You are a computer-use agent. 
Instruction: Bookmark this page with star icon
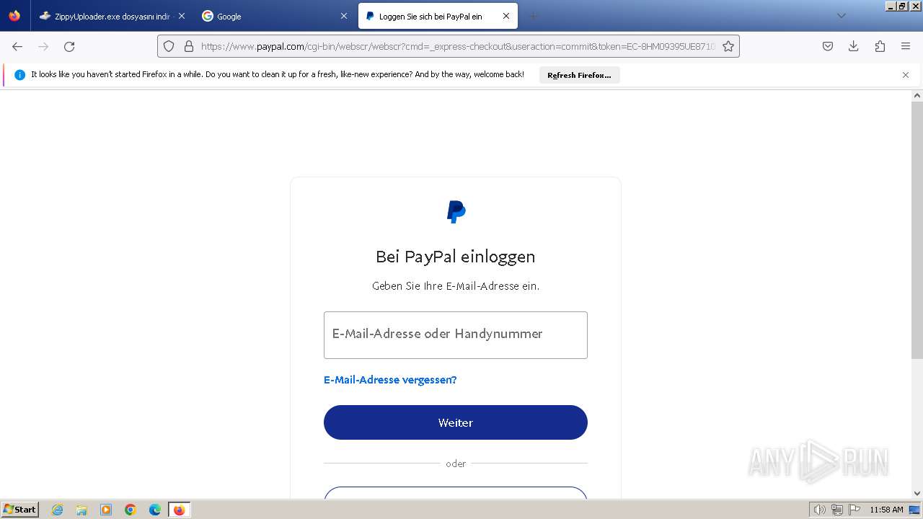(728, 46)
